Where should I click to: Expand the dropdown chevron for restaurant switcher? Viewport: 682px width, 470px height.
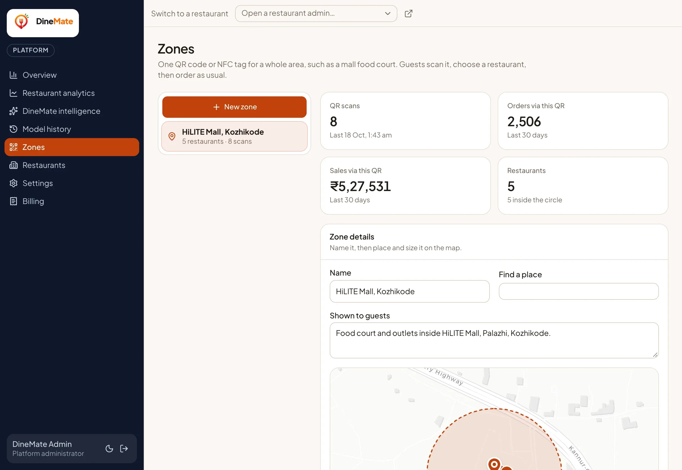coord(388,14)
